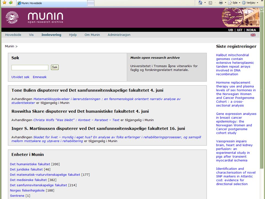Screen dimensions: 265x199
Task: Open the Innlevering navigation item
Action: 51,35
